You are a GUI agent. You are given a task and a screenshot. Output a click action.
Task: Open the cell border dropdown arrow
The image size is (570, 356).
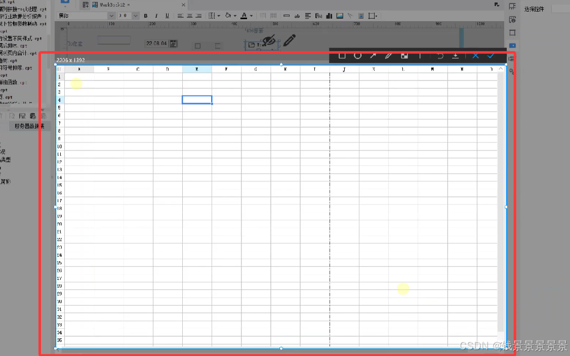point(219,16)
